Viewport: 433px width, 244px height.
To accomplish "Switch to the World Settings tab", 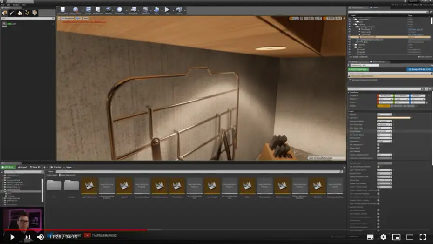I will [379, 61].
